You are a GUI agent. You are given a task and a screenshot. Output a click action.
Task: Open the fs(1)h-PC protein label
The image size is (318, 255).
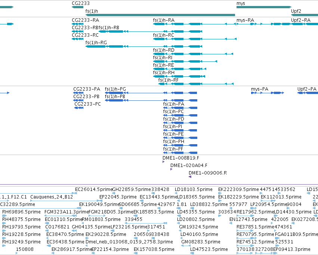(x=173, y=112)
